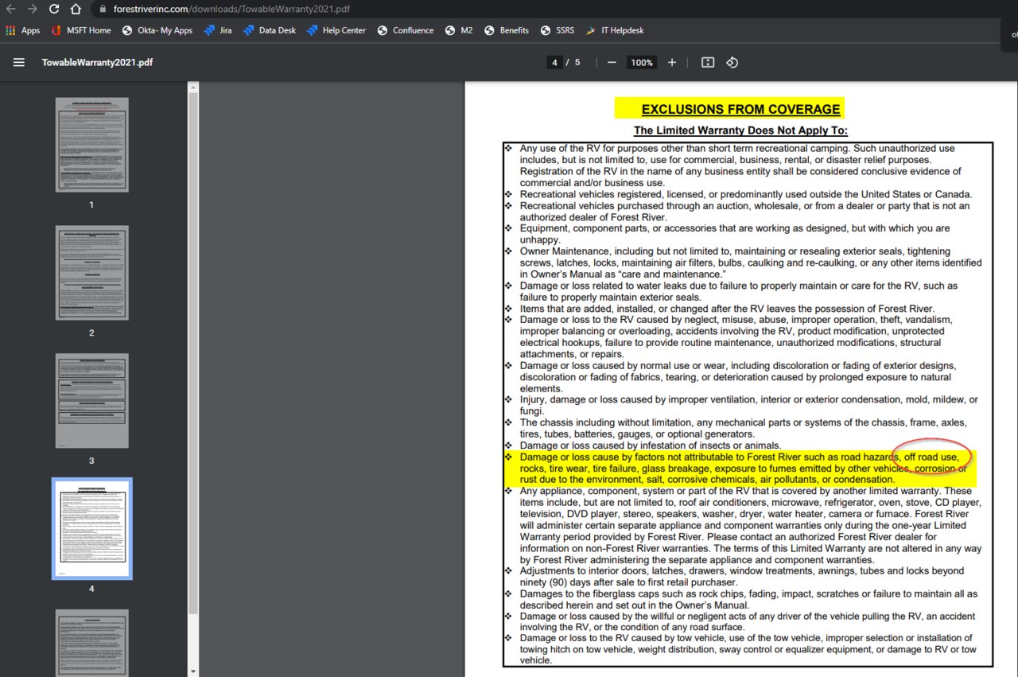Click 'The Limited Warranty Does Not Apply To:' text
The height and width of the screenshot is (677, 1018).
point(740,130)
